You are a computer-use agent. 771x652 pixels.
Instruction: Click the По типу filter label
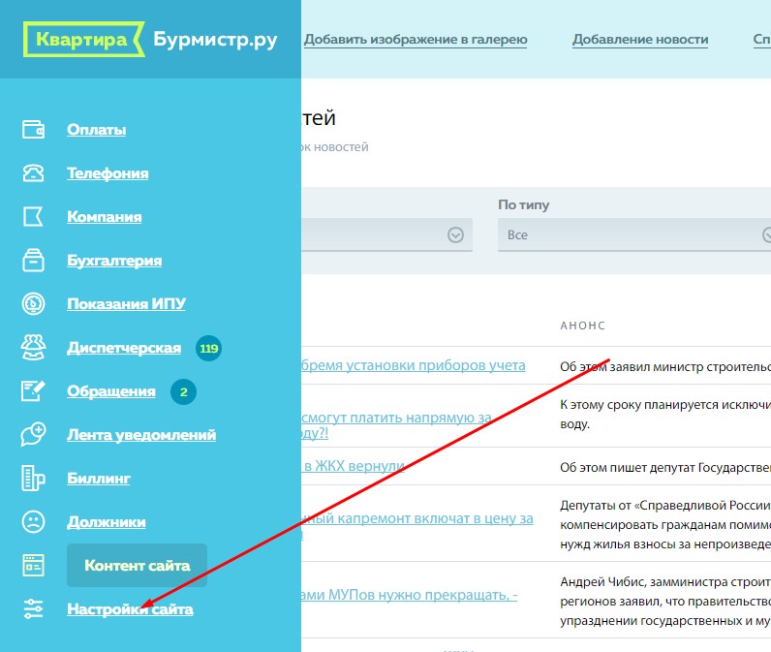[524, 205]
